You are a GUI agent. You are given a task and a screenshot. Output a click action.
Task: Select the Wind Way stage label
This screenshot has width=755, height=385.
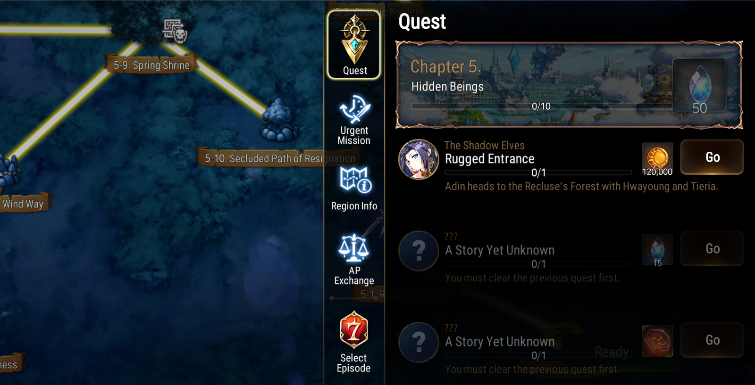point(24,204)
